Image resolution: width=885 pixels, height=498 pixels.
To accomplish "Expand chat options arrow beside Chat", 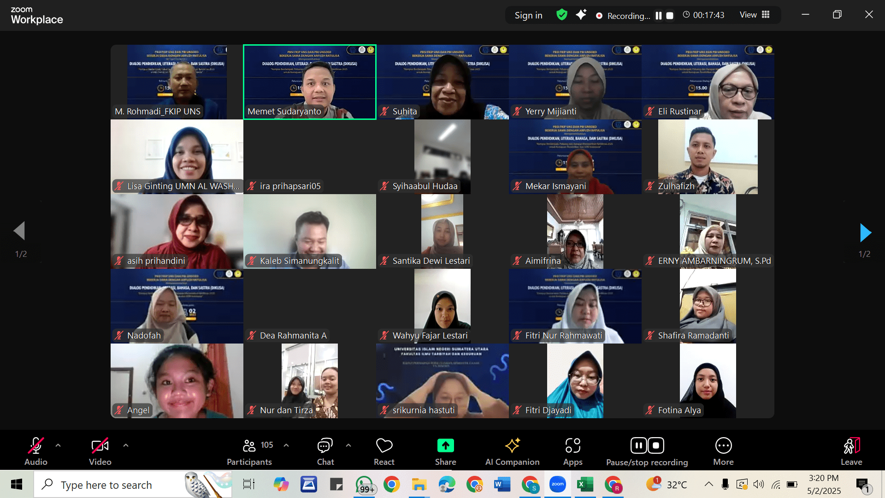I will pyautogui.click(x=348, y=445).
